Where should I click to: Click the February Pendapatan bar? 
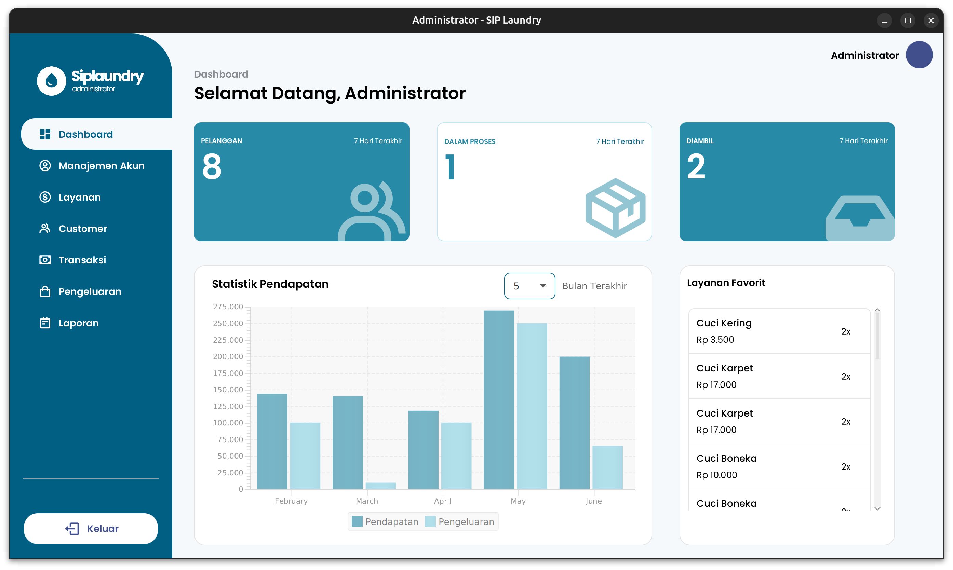point(272,441)
